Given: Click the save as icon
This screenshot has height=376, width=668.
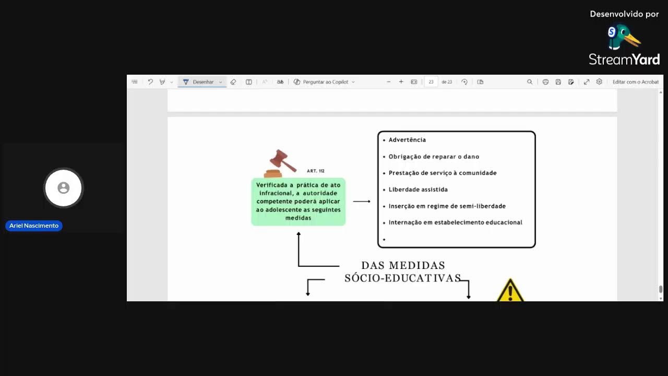Looking at the screenshot, I should tap(571, 82).
